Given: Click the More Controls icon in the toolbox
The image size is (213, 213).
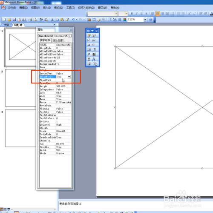Looking at the screenshot, I should click(x=95, y=64).
